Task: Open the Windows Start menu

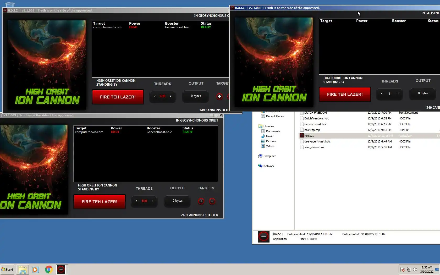Action: 7,269
